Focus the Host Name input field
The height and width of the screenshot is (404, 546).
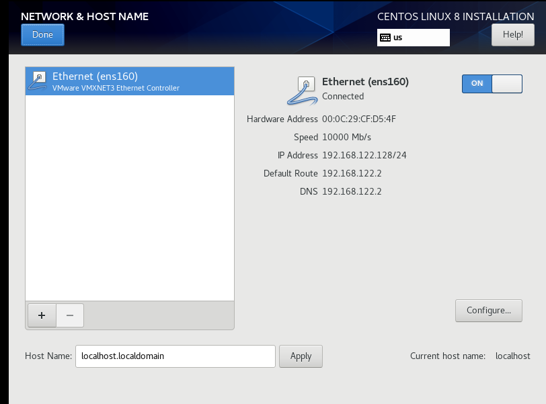[x=175, y=356]
